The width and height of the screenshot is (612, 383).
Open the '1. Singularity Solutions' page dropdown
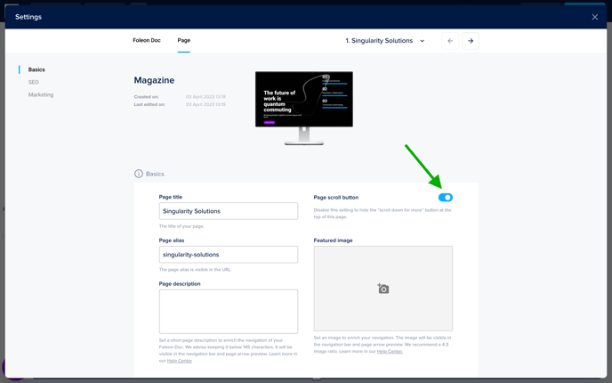(x=385, y=41)
